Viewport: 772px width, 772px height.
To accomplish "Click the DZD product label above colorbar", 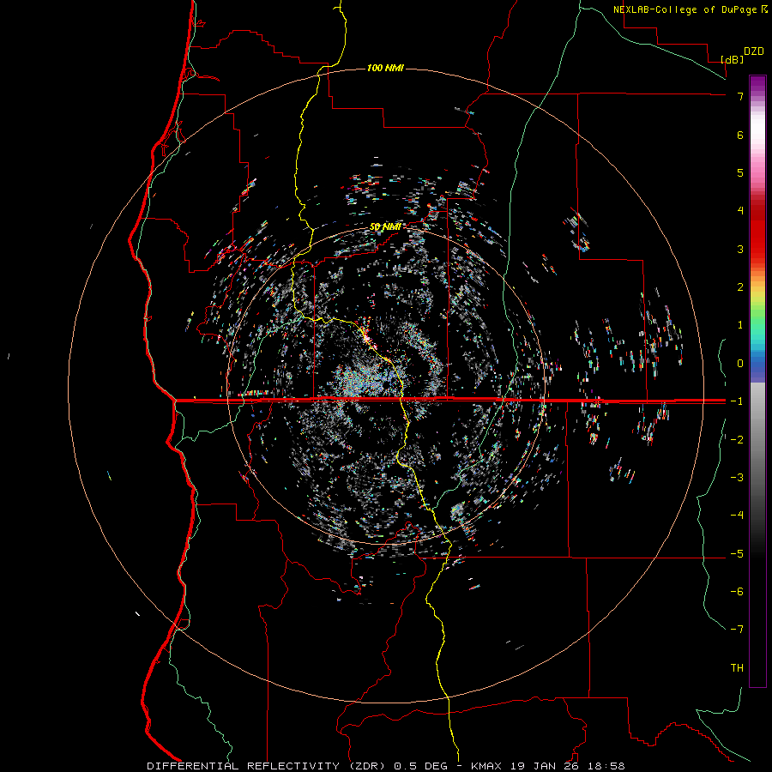I will (x=754, y=51).
